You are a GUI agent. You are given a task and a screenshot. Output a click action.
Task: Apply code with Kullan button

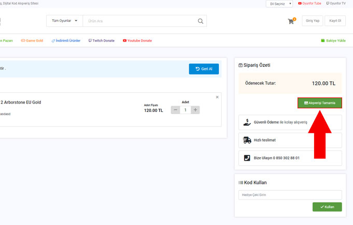(x=327, y=207)
